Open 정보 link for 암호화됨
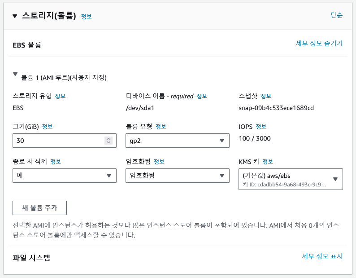 point(159,162)
